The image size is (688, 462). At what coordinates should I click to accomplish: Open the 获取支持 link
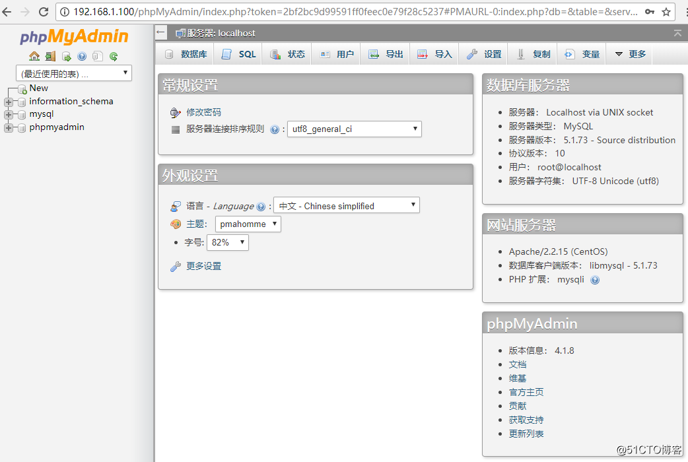pyautogui.click(x=526, y=420)
